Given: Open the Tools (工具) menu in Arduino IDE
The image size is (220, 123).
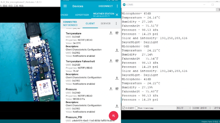Looking at the screenshot, I should (16, 6).
